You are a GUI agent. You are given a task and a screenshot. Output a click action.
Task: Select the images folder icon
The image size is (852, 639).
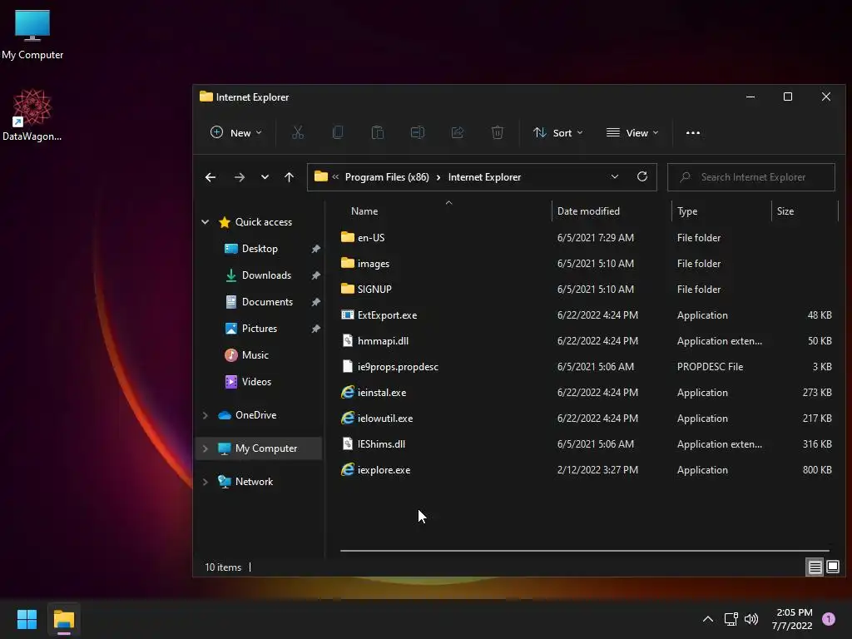347,263
